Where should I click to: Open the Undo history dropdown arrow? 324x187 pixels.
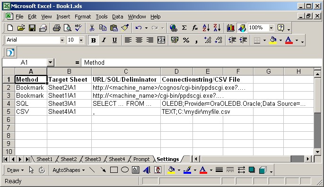(146, 28)
